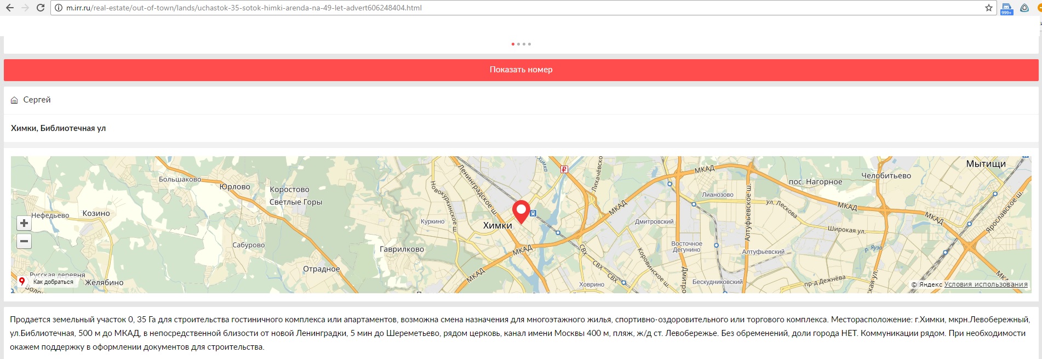Click the red parking marker on map
This screenshot has width=1042, height=359.
click(x=564, y=169)
